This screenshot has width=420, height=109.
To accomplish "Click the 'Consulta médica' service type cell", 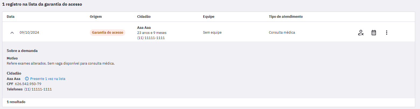I will (282, 33).
